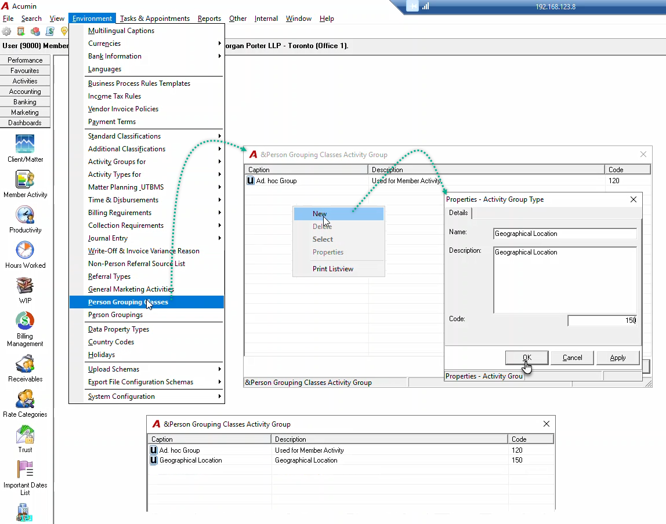This screenshot has height=524, width=666.
Task: Open the Productivity sidebar icon
Action: [x=25, y=214]
